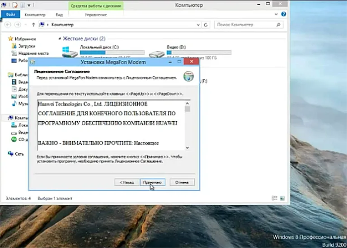Screen dimensions: 347x248
Task: Click the CD drive icon in sidebar
Action: point(14,140)
